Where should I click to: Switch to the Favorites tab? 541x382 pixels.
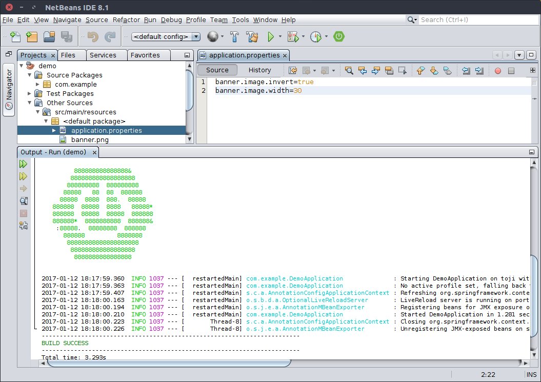[x=149, y=55]
